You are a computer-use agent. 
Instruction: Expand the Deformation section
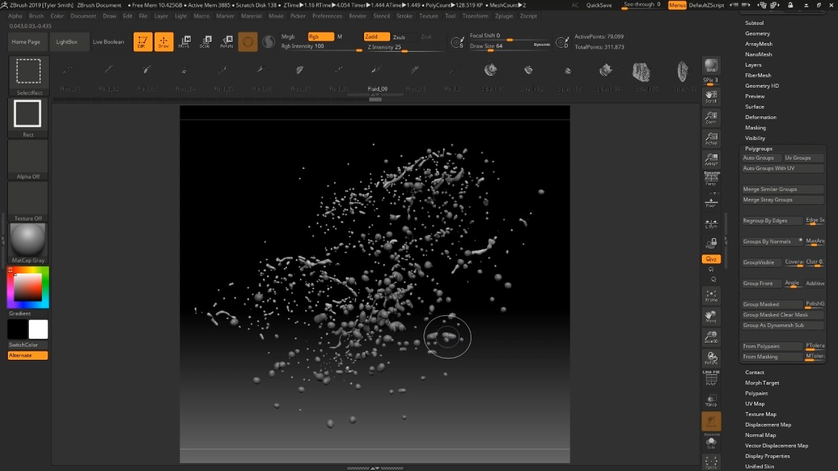pos(760,117)
